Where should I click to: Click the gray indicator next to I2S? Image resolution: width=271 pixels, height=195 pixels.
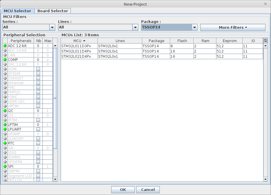[5, 115]
